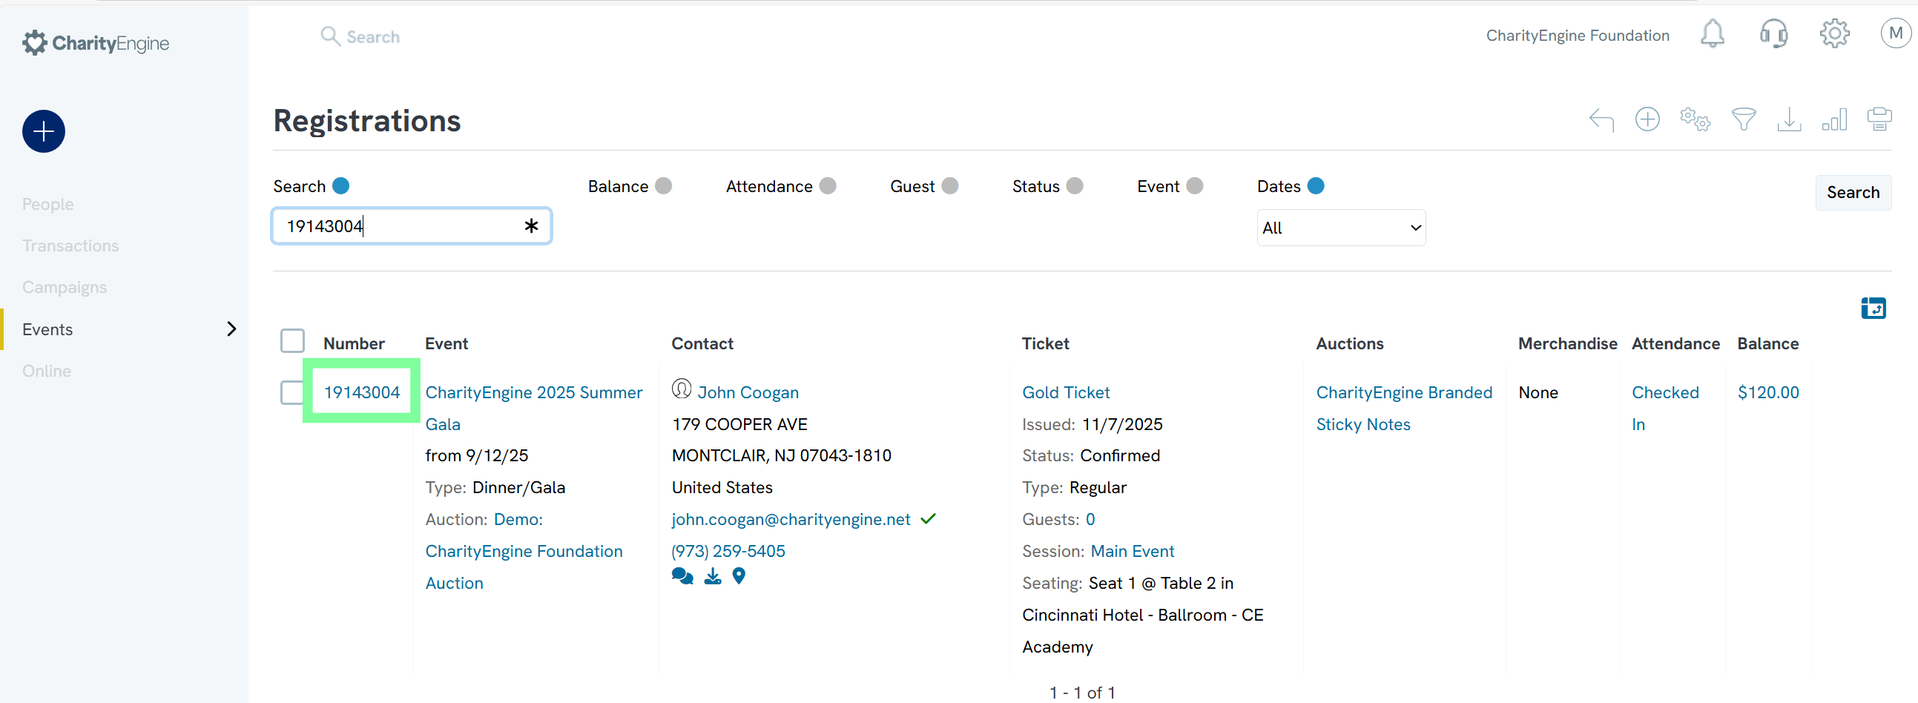Open support via headset icon
The height and width of the screenshot is (703, 1918).
coord(1773,34)
